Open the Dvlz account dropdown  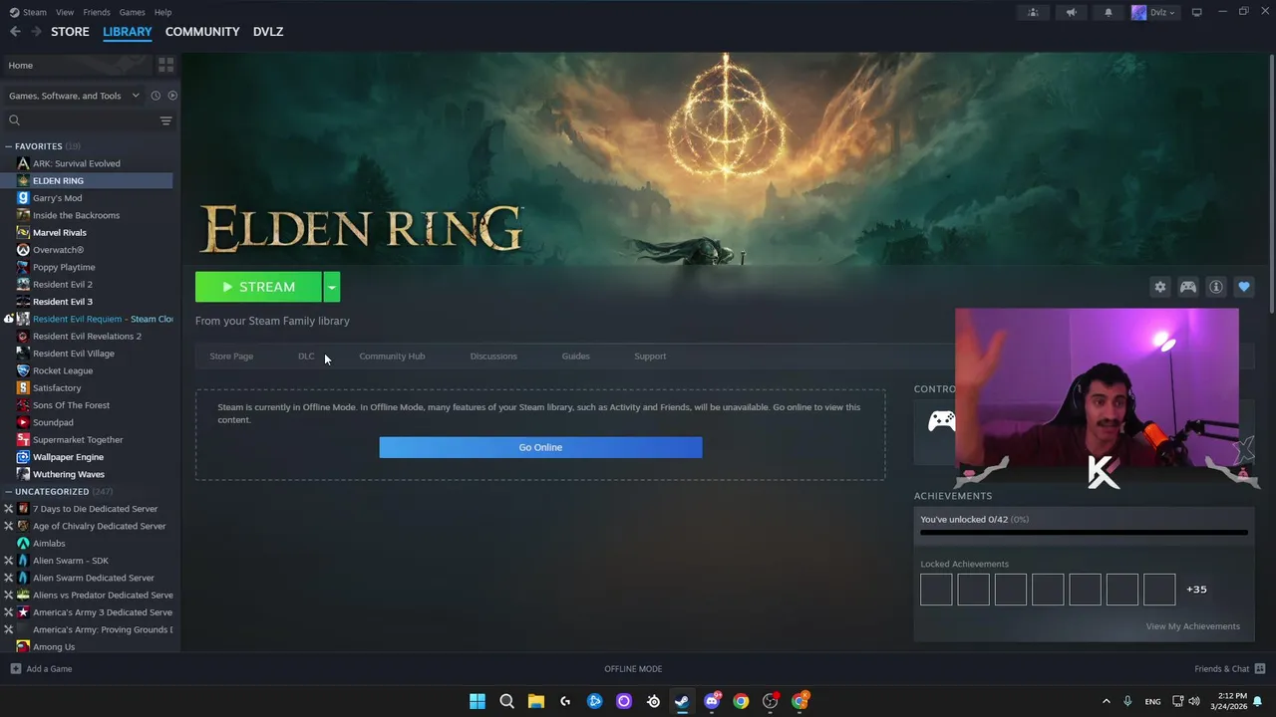[1158, 12]
